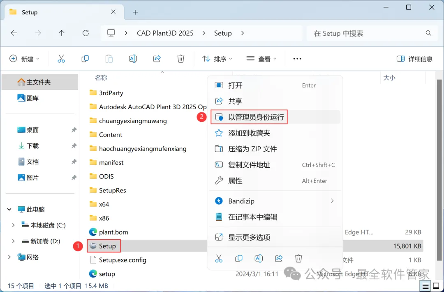The width and height of the screenshot is (444, 292).
Task: Choose 打开 in the context menu
Action: [275, 85]
